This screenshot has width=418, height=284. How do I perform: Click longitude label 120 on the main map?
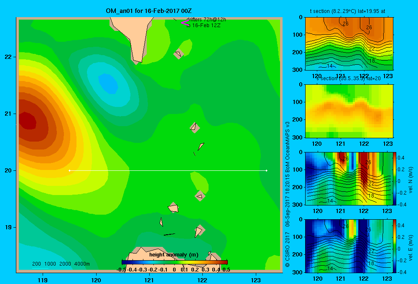[96, 280]
